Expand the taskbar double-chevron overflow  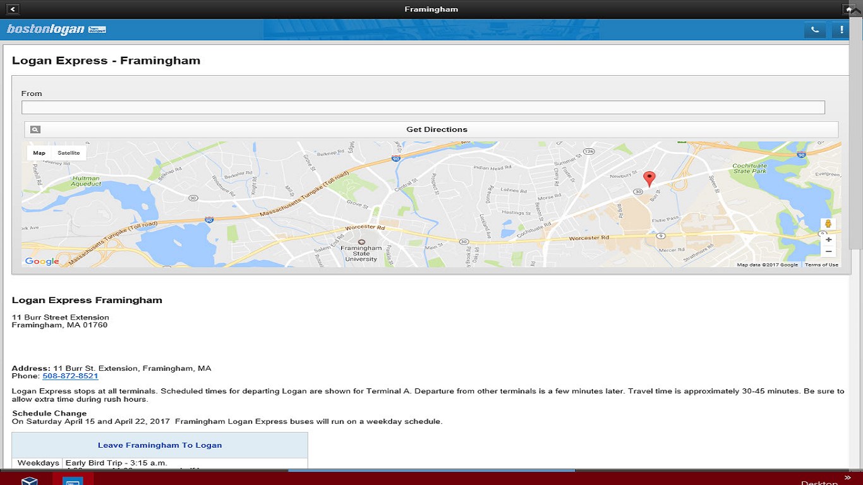point(847,477)
